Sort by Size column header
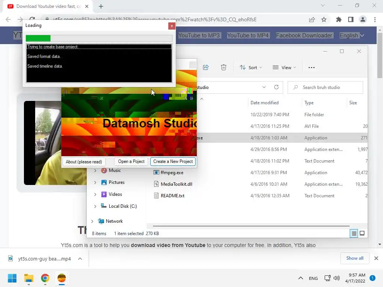383x287 pixels. (x=353, y=103)
